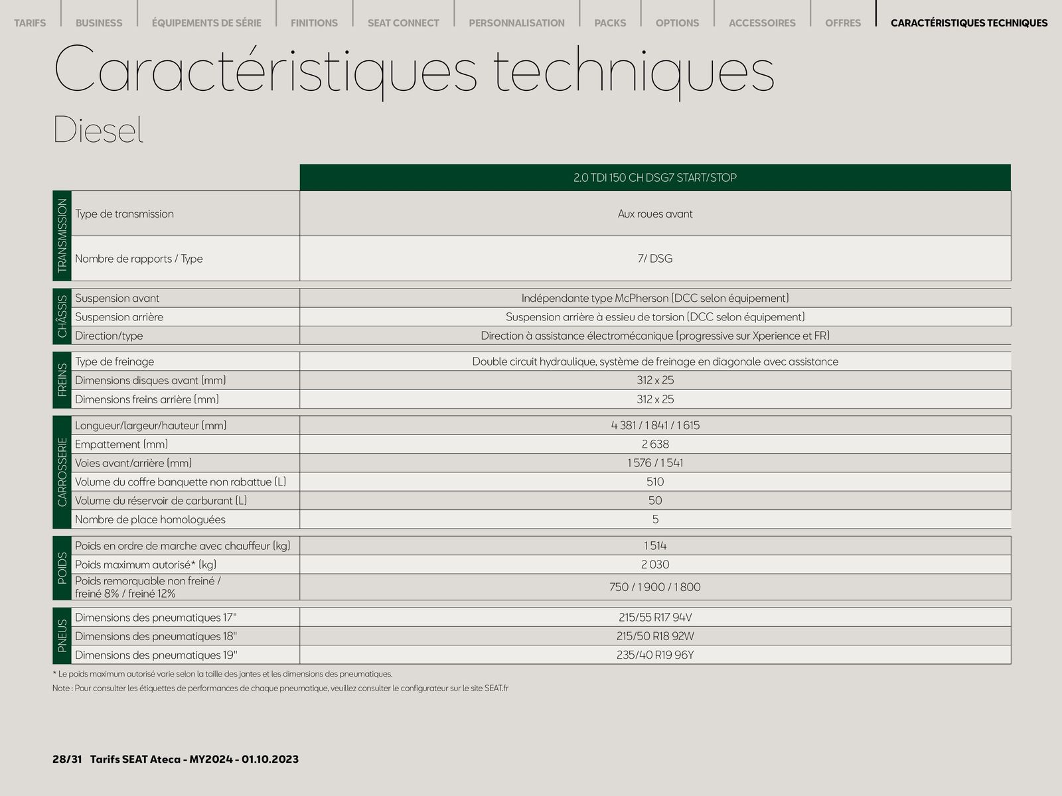Open the TARIFS tab
The height and width of the screenshot is (796, 1062).
[x=30, y=23]
